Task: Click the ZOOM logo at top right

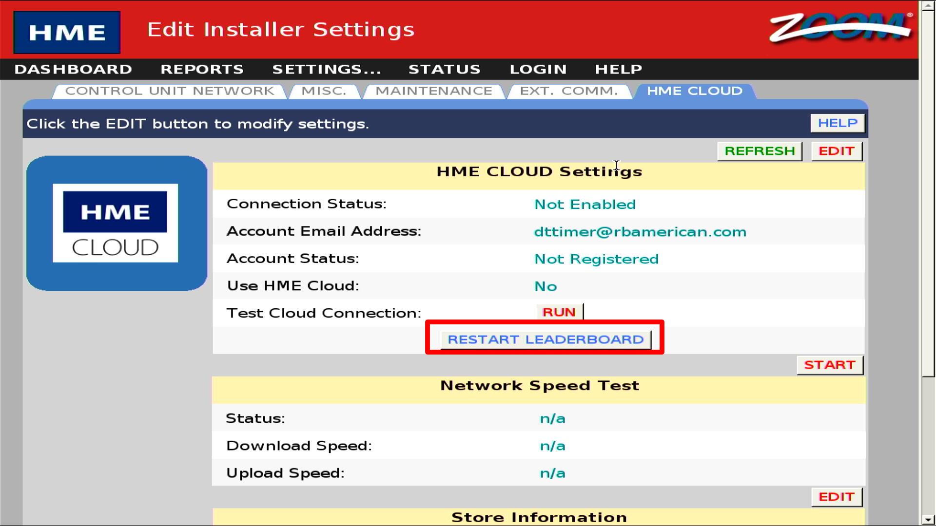Action: pos(839,28)
